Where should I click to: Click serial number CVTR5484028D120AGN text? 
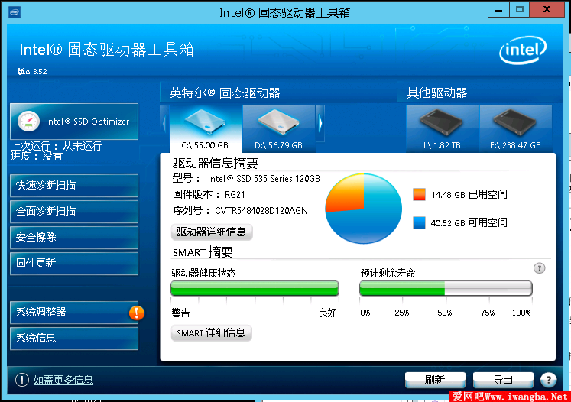pos(261,211)
